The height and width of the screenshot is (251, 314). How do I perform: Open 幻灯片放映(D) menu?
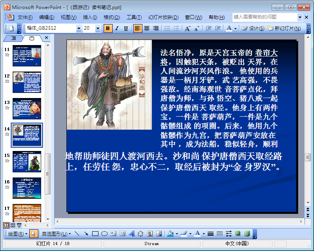[163, 17]
